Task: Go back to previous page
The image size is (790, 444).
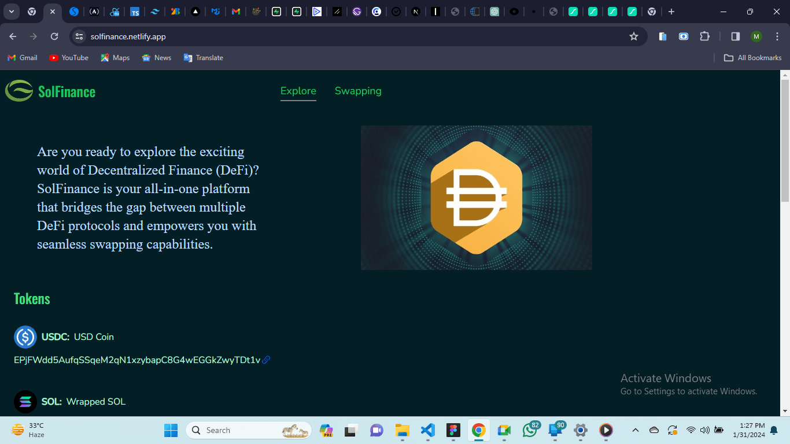Action: [13, 36]
